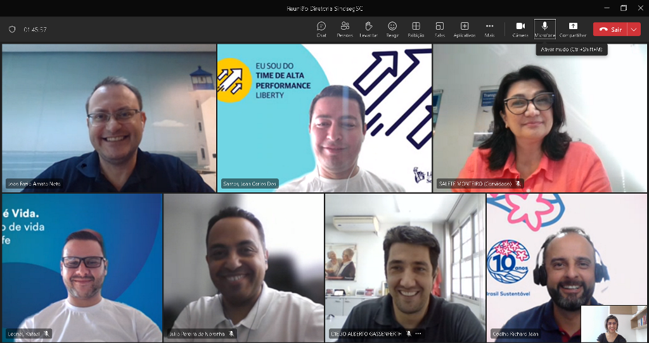Expand the arrow next to Sair
The width and height of the screenshot is (649, 343).
click(x=634, y=29)
